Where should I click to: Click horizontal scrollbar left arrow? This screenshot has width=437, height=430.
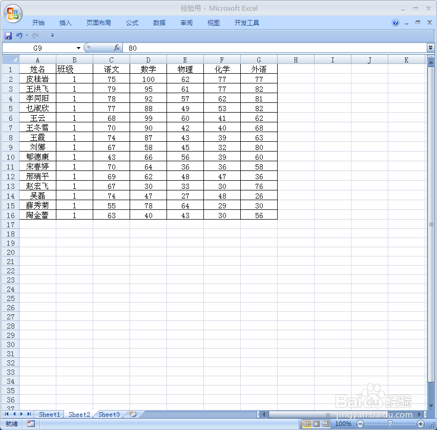(x=264, y=415)
